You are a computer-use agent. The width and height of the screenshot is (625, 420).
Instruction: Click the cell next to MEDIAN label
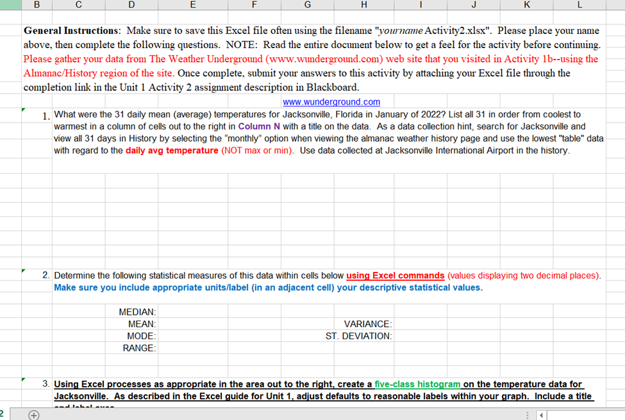[x=192, y=312]
